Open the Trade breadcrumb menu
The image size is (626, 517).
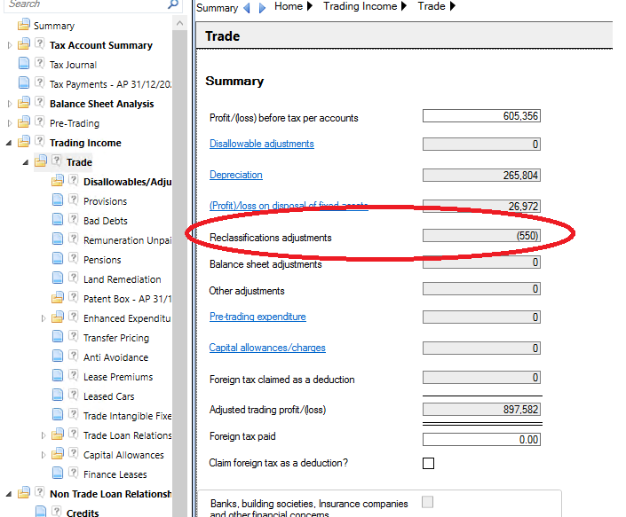[x=452, y=6]
